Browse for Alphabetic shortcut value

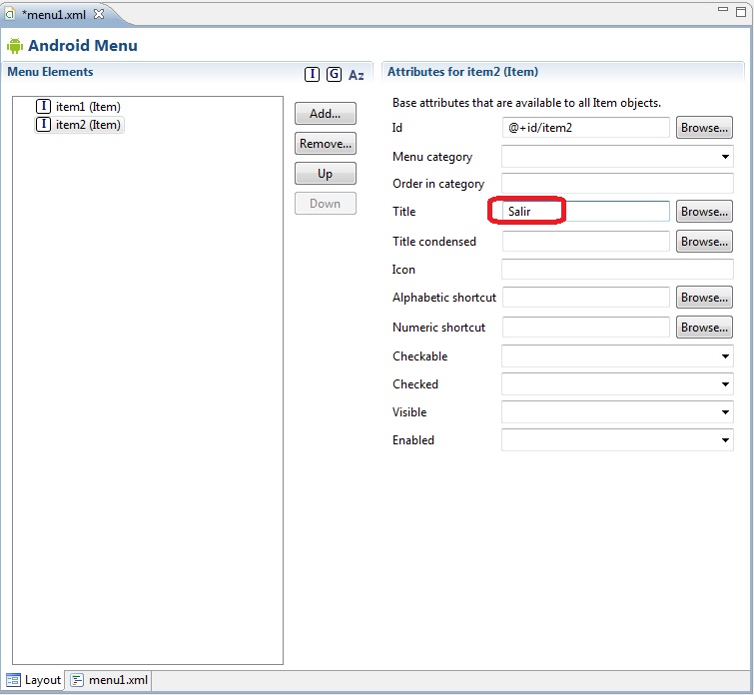(704, 298)
